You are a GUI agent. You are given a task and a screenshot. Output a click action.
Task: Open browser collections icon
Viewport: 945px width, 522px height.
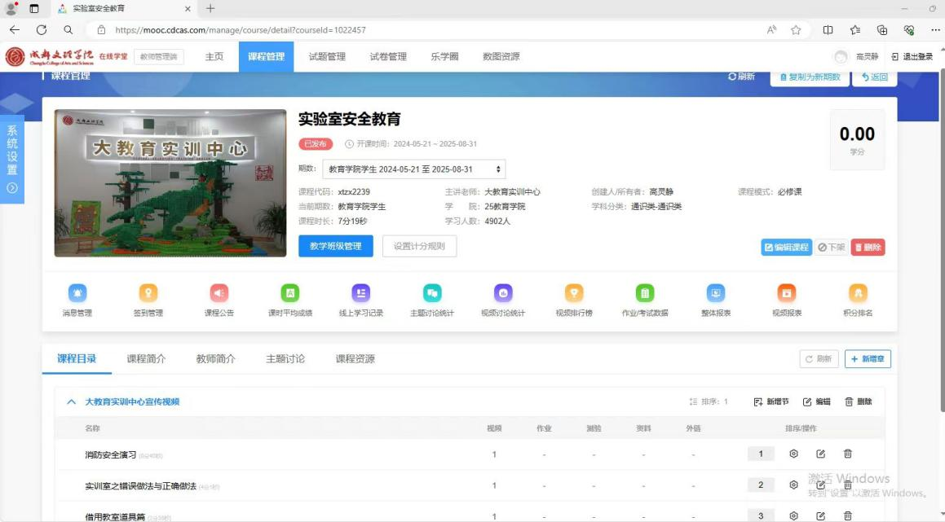click(881, 30)
